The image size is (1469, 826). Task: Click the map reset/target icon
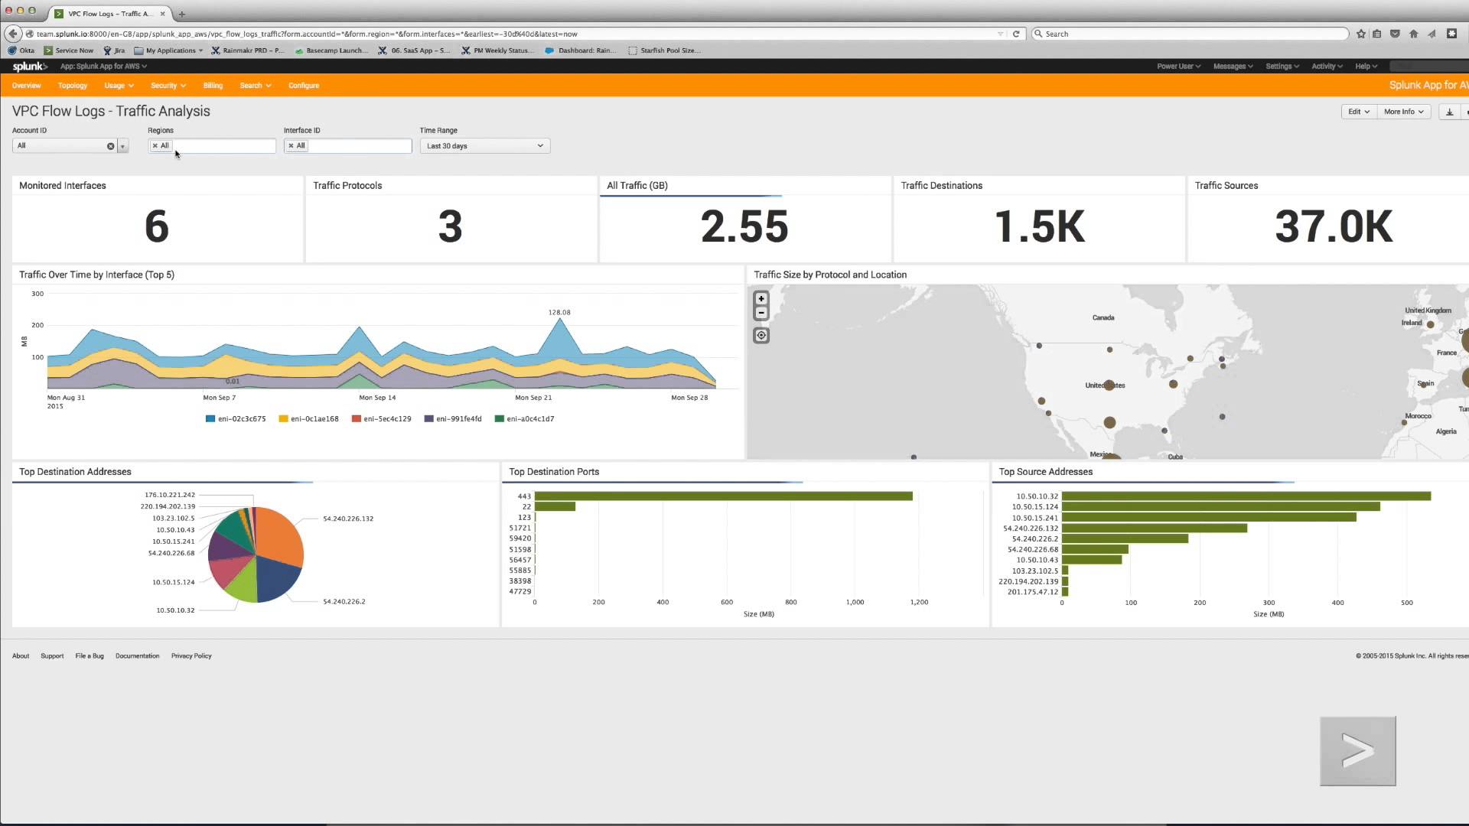(x=762, y=335)
